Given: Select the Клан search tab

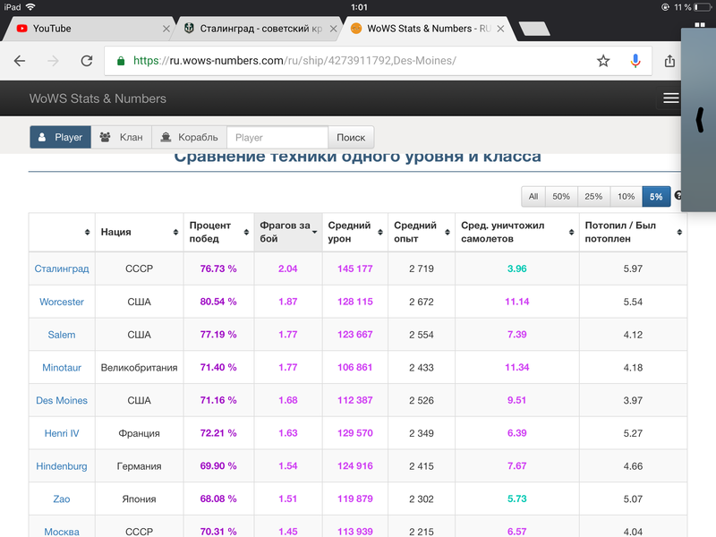Looking at the screenshot, I should coord(121,137).
